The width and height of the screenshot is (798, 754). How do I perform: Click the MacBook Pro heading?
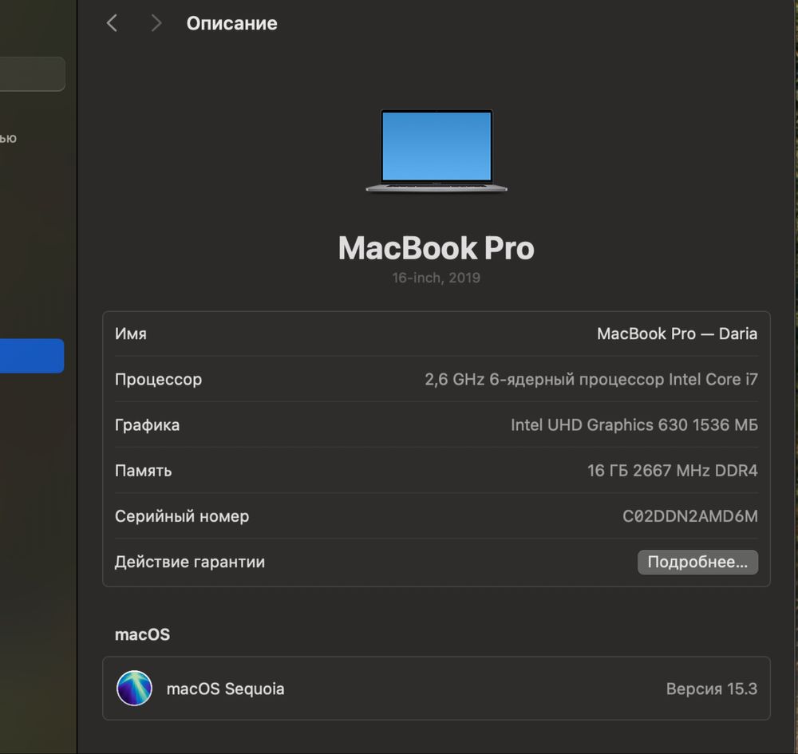coord(437,248)
